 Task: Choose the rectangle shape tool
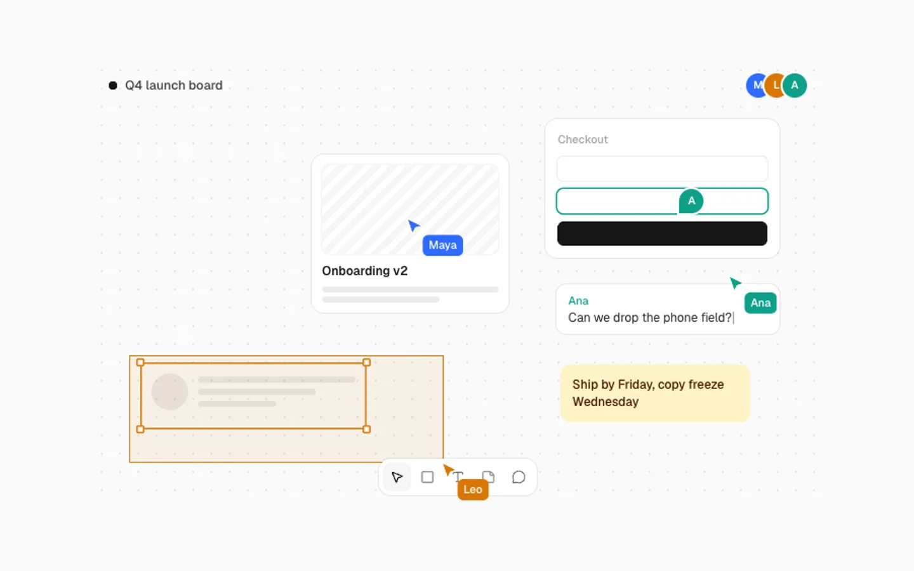(x=427, y=477)
